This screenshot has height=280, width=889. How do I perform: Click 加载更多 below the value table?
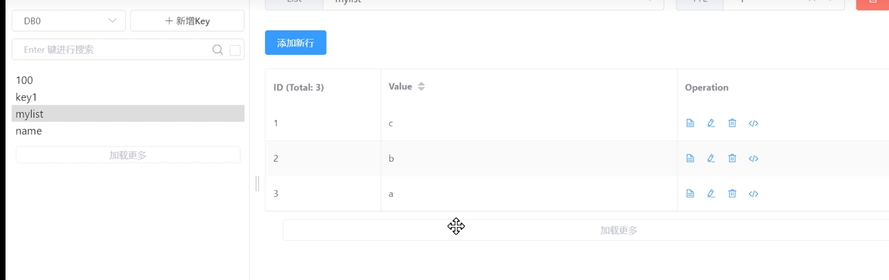[x=618, y=231]
